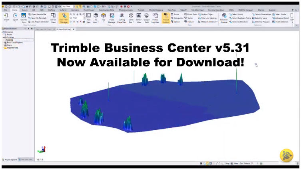Open the Vector spreadsheet
This screenshot has width=301, height=170.
coord(189,18)
